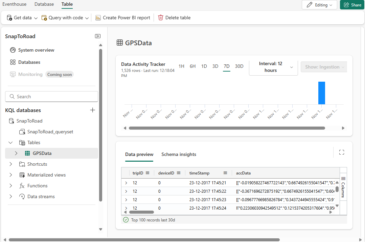The image size is (365, 242).
Task: Select the 3D time range
Action: [215, 66]
